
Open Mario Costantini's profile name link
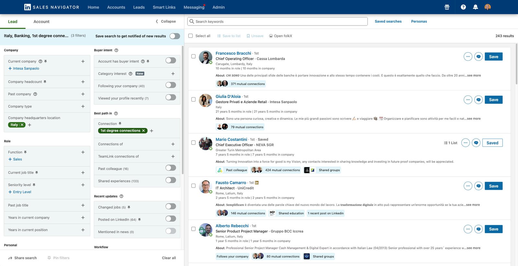tap(231, 140)
